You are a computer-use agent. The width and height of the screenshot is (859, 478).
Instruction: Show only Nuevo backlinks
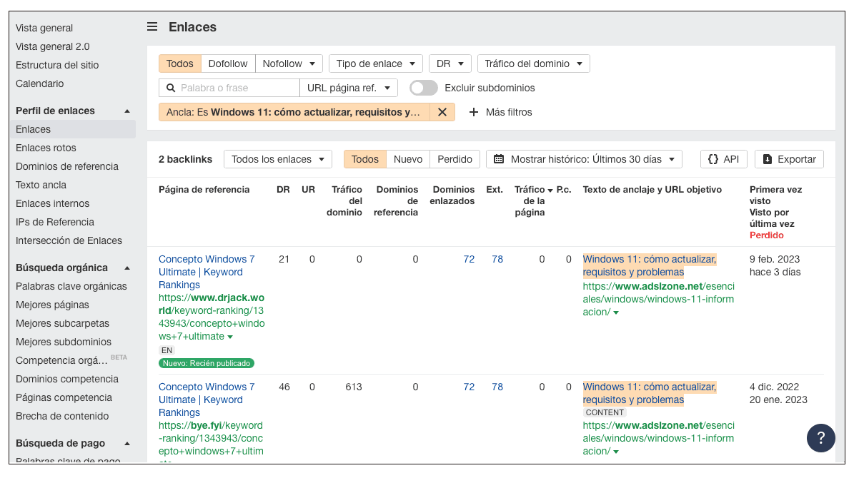pos(408,159)
